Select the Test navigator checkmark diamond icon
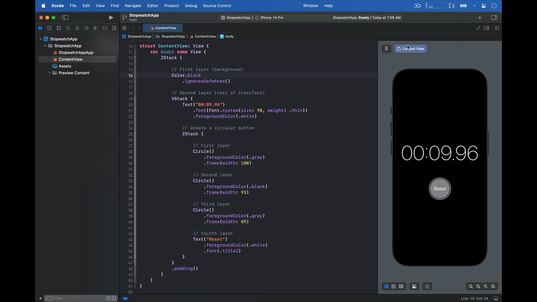The height and width of the screenshot is (302, 537). [86, 28]
